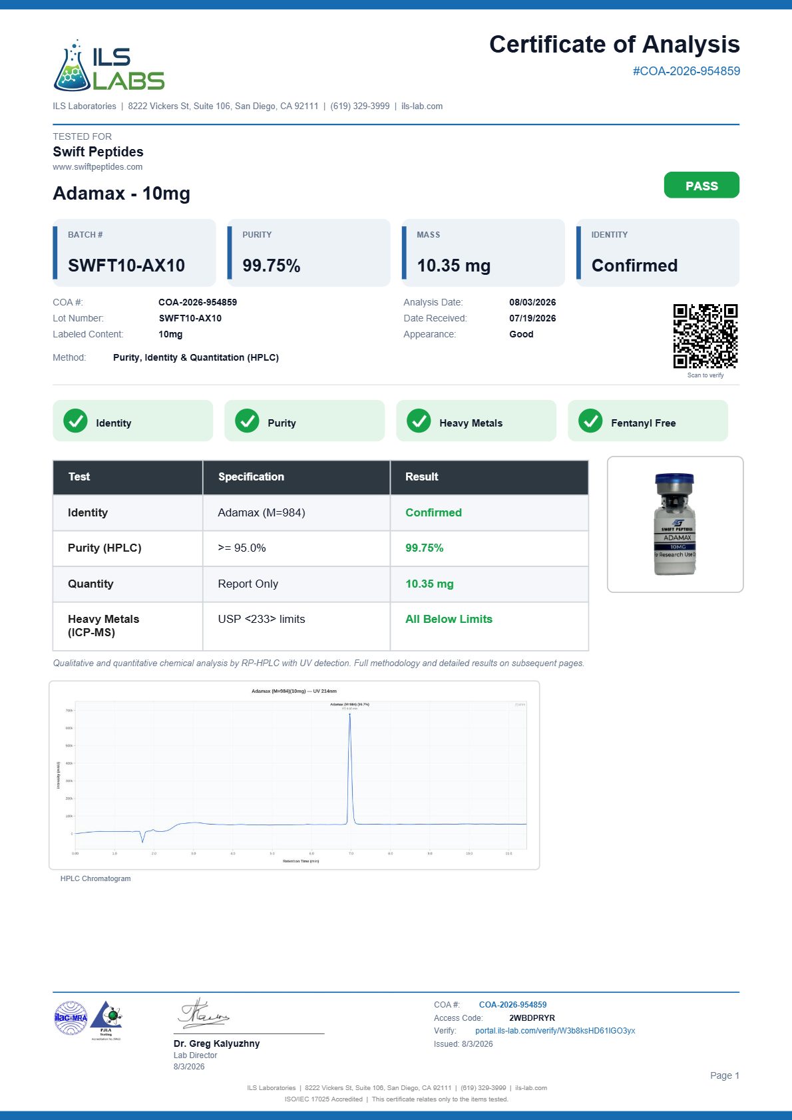Click the Labeled Content value '10mg'
The image size is (792, 1120).
[170, 335]
